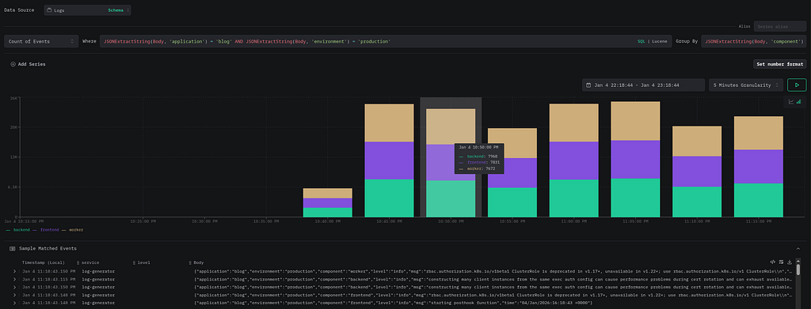811x309 pixels.
Task: Expand the frontend ClusterRole deprecated log row
Action: pyautogui.click(x=14, y=295)
